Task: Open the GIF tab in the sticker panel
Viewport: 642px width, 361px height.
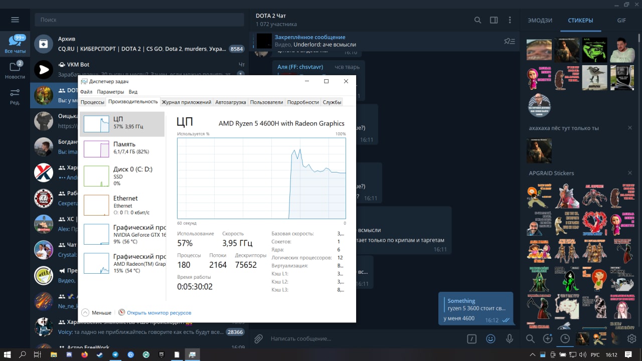Action: click(621, 21)
